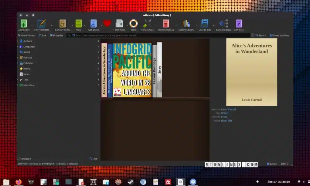
Task: Open calibre Preferences
Action: click(147, 24)
